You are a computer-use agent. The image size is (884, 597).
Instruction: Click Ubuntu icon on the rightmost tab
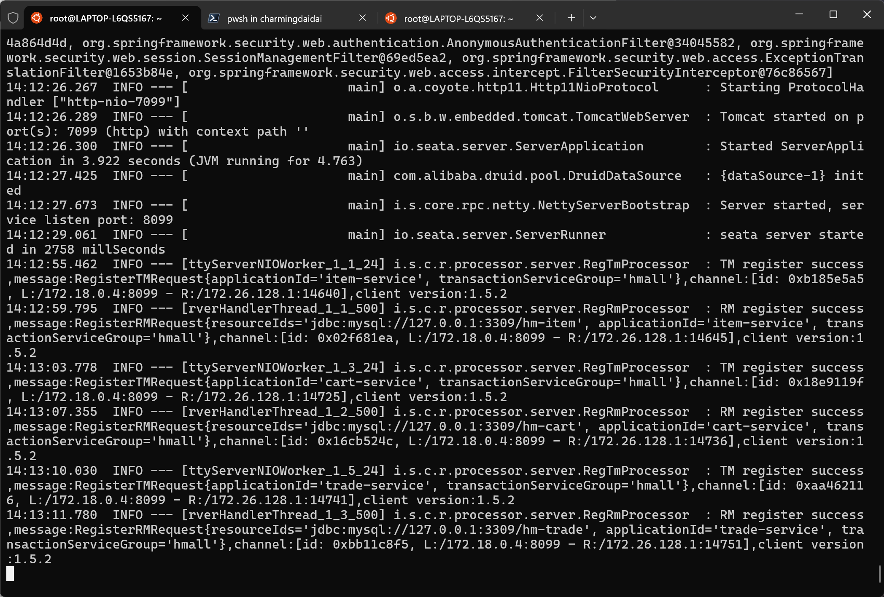click(x=391, y=18)
